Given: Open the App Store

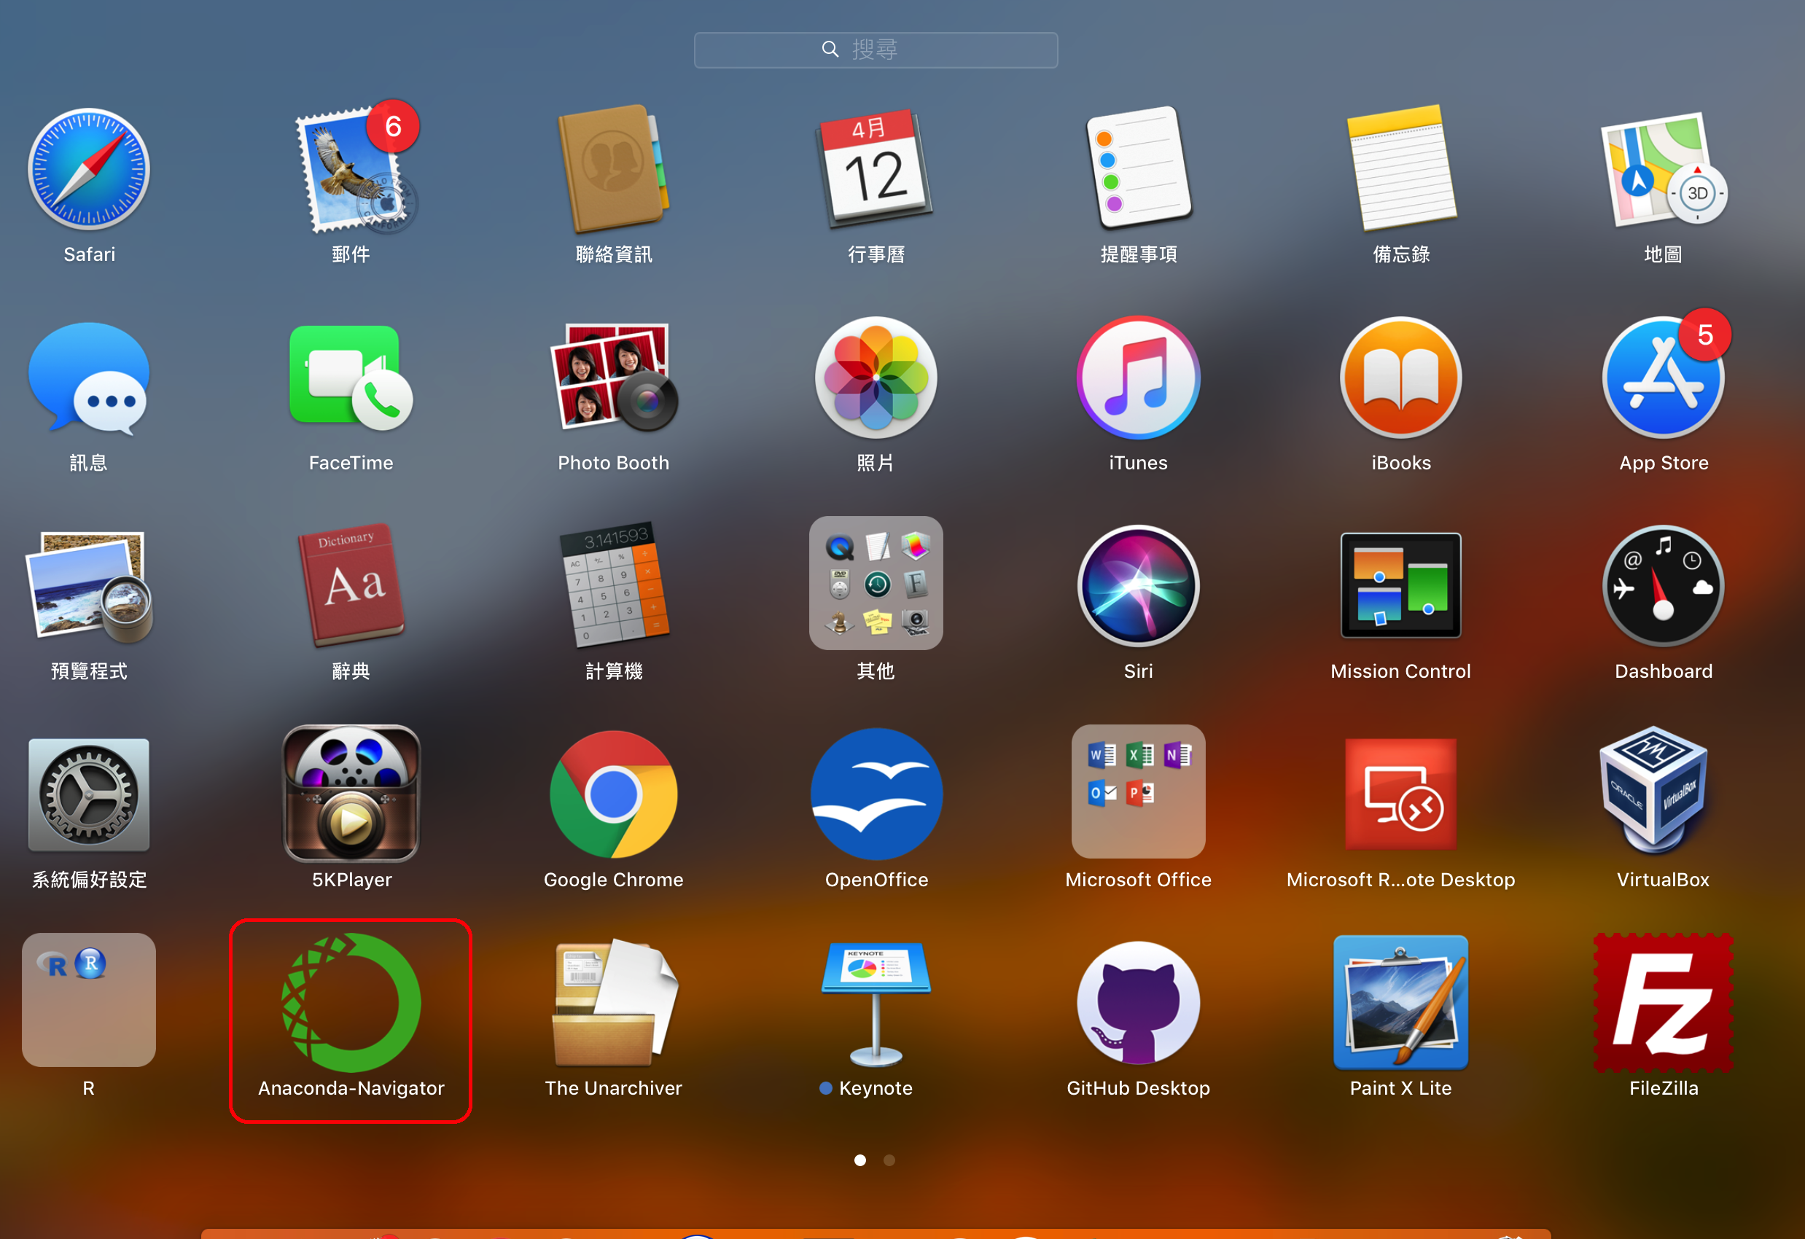Looking at the screenshot, I should tap(1664, 378).
